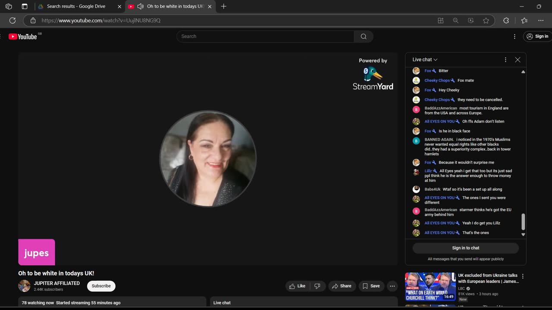Open more actions menu beside Save
Viewport: 552px width, 310px height.
(x=392, y=286)
